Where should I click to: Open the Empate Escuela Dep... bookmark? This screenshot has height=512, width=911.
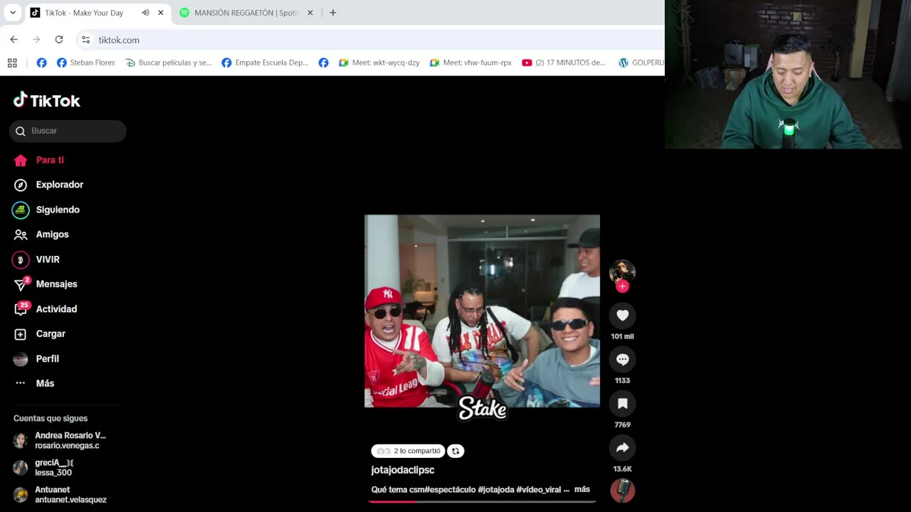point(265,63)
